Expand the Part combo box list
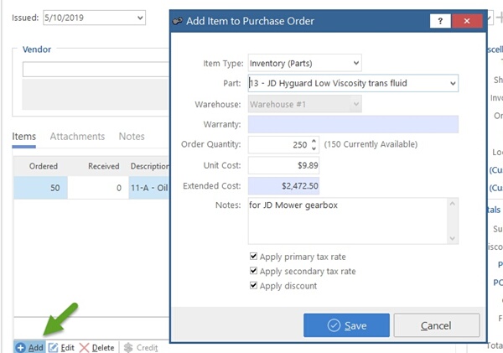The height and width of the screenshot is (353, 503). tap(453, 84)
